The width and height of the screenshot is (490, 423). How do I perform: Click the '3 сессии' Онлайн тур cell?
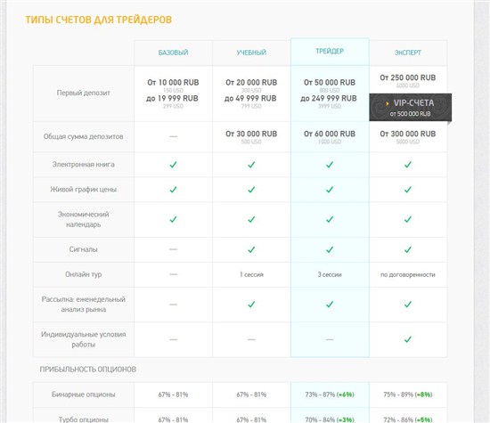330,274
